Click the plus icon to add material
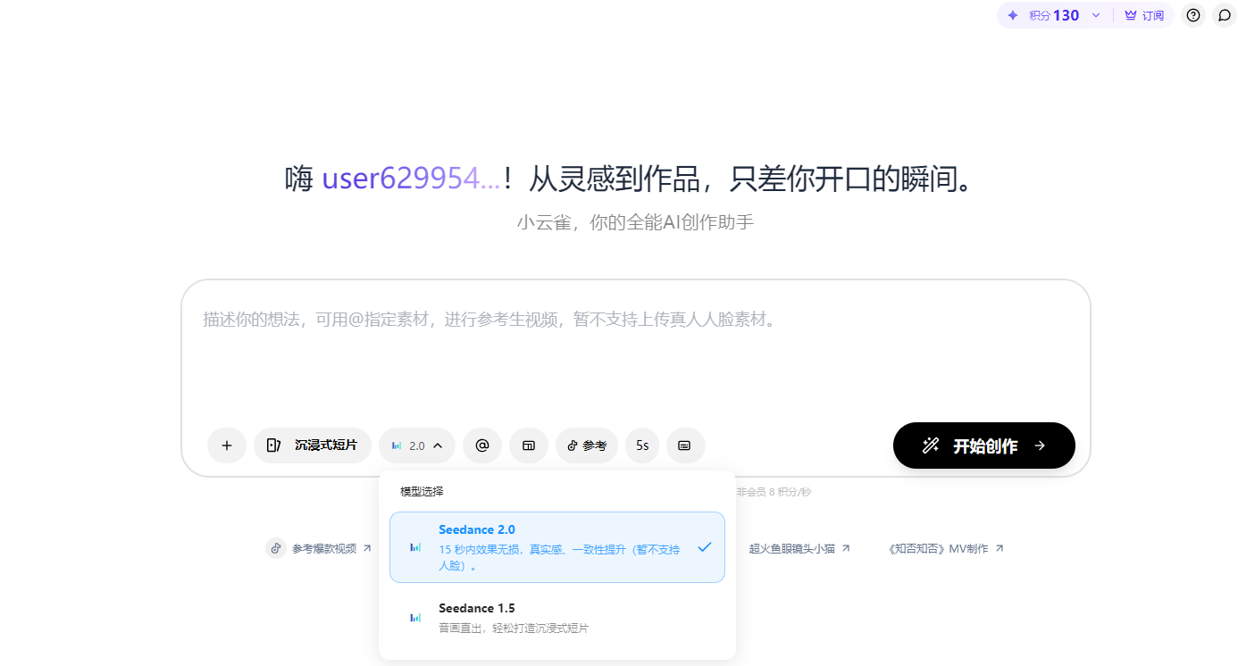The image size is (1238, 666). pyautogui.click(x=226, y=445)
